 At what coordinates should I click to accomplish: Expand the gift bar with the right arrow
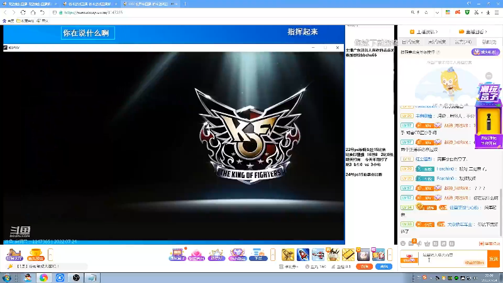point(390,255)
